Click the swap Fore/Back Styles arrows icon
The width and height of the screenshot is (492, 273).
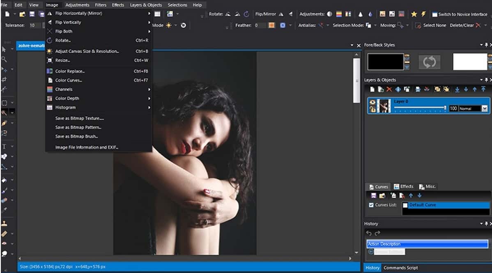[430, 62]
